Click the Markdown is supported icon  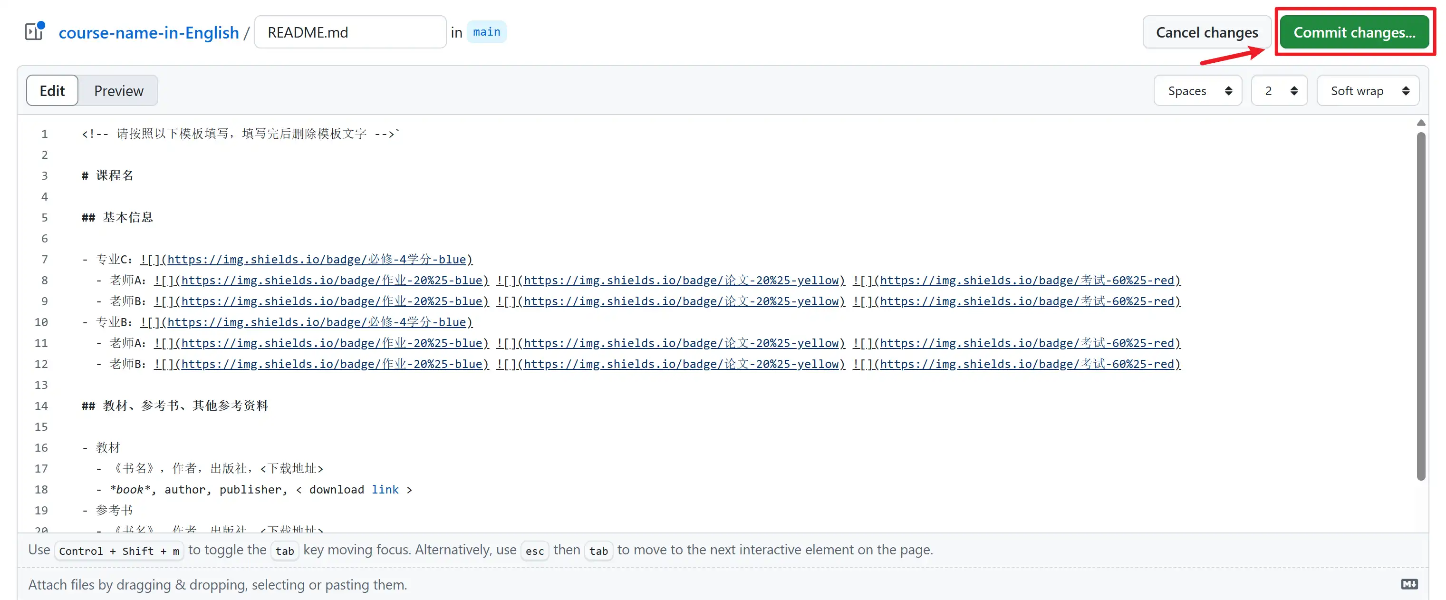pos(1408,584)
